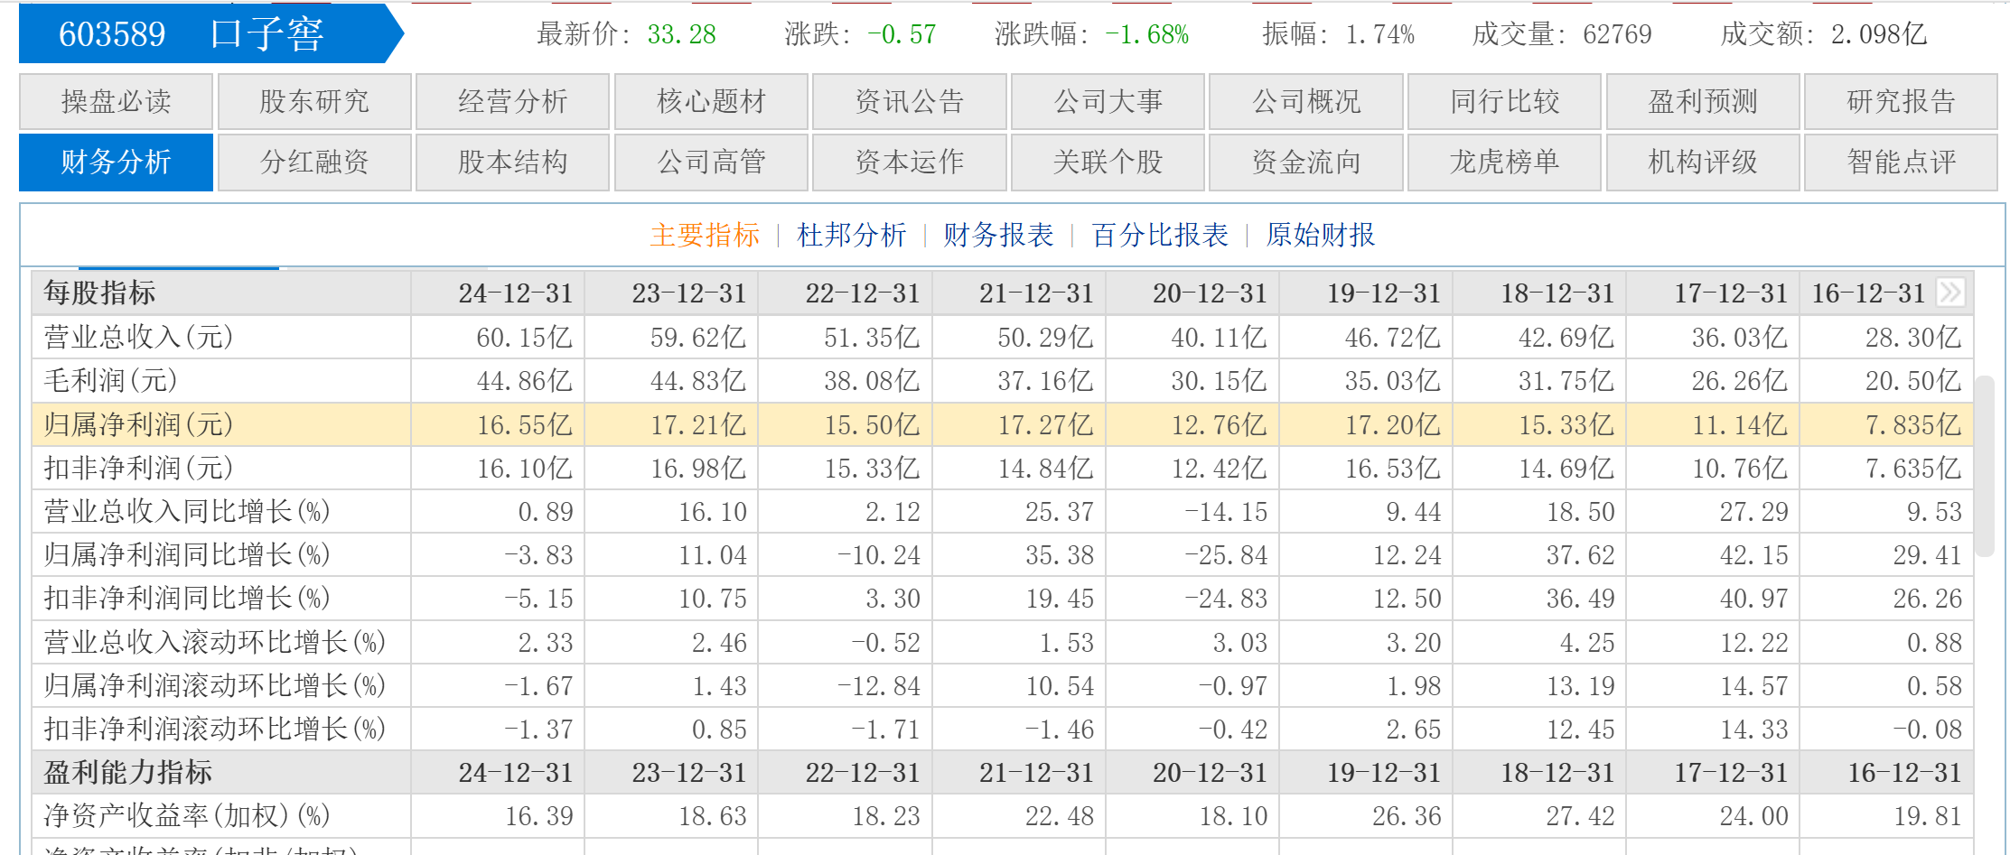
Task: Open 资金流向 section
Action: (x=1306, y=162)
